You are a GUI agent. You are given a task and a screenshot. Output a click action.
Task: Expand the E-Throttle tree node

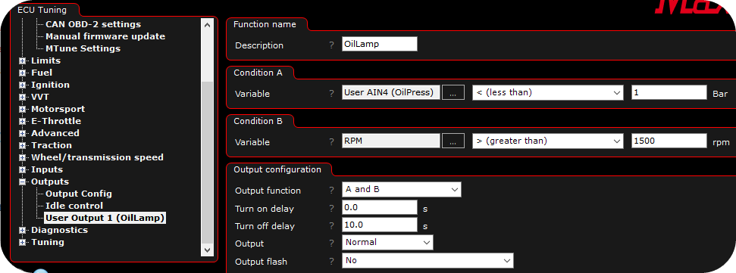point(22,121)
